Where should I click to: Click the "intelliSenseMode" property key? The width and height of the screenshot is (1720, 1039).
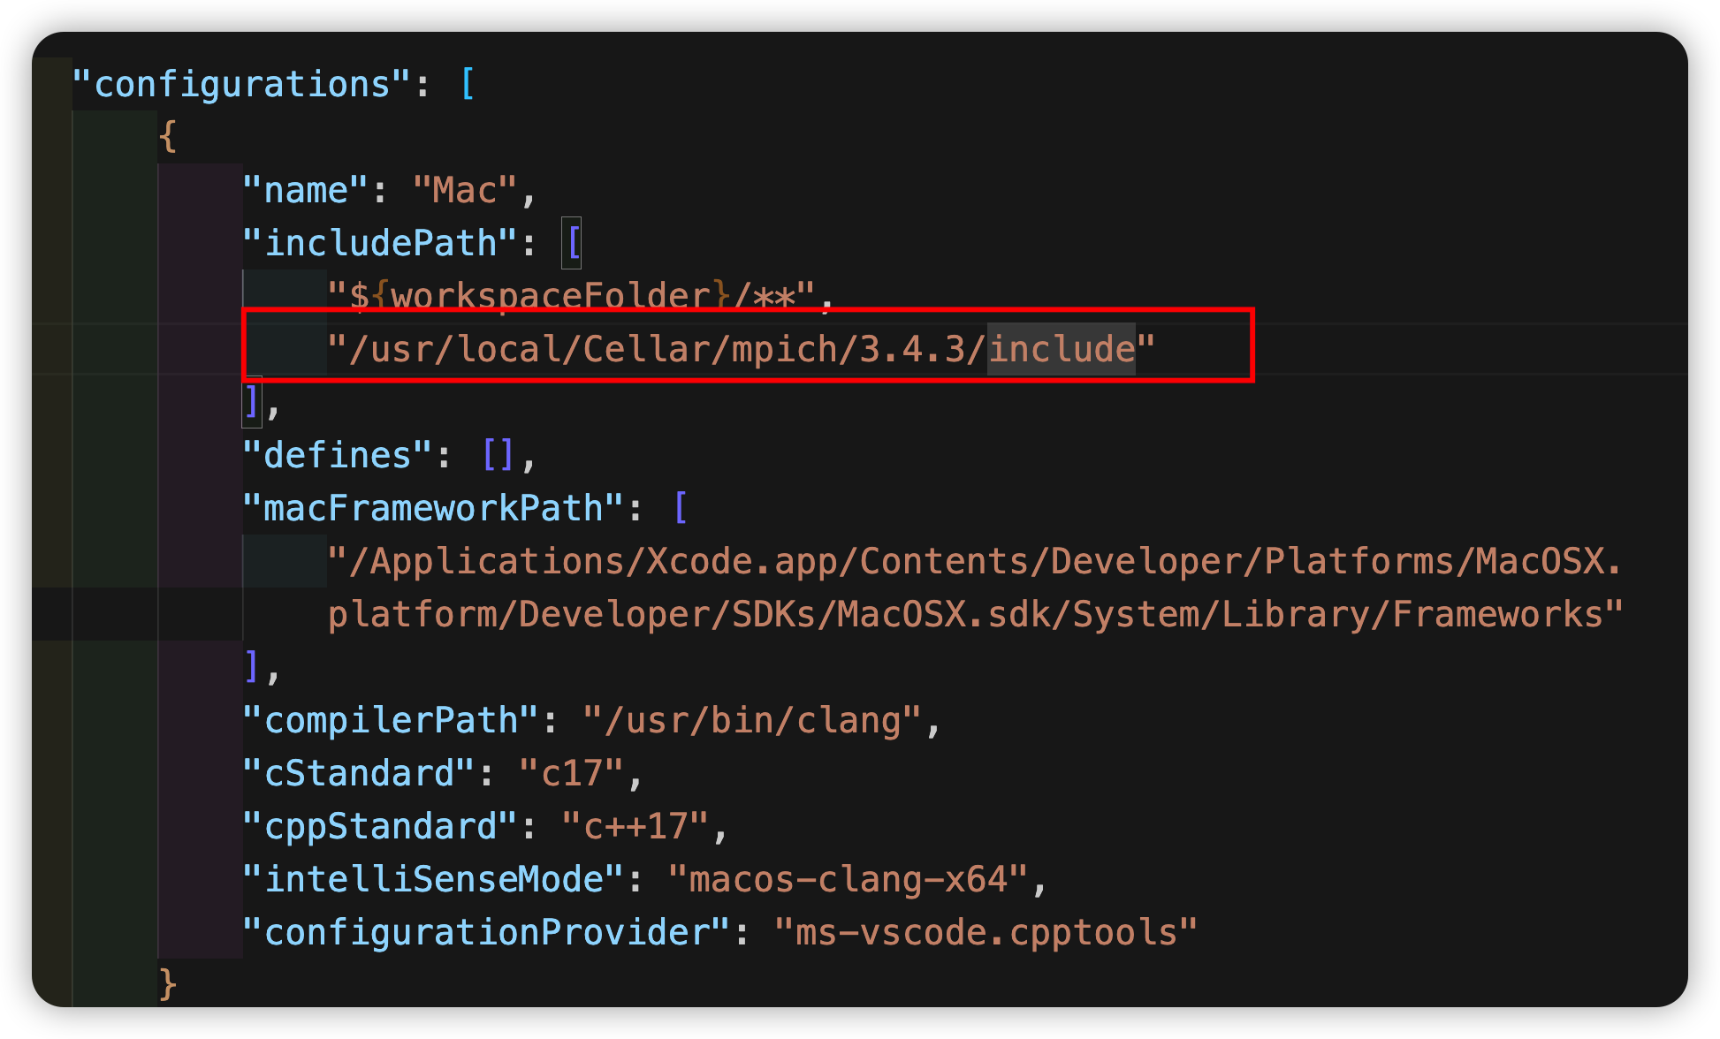tap(430, 878)
